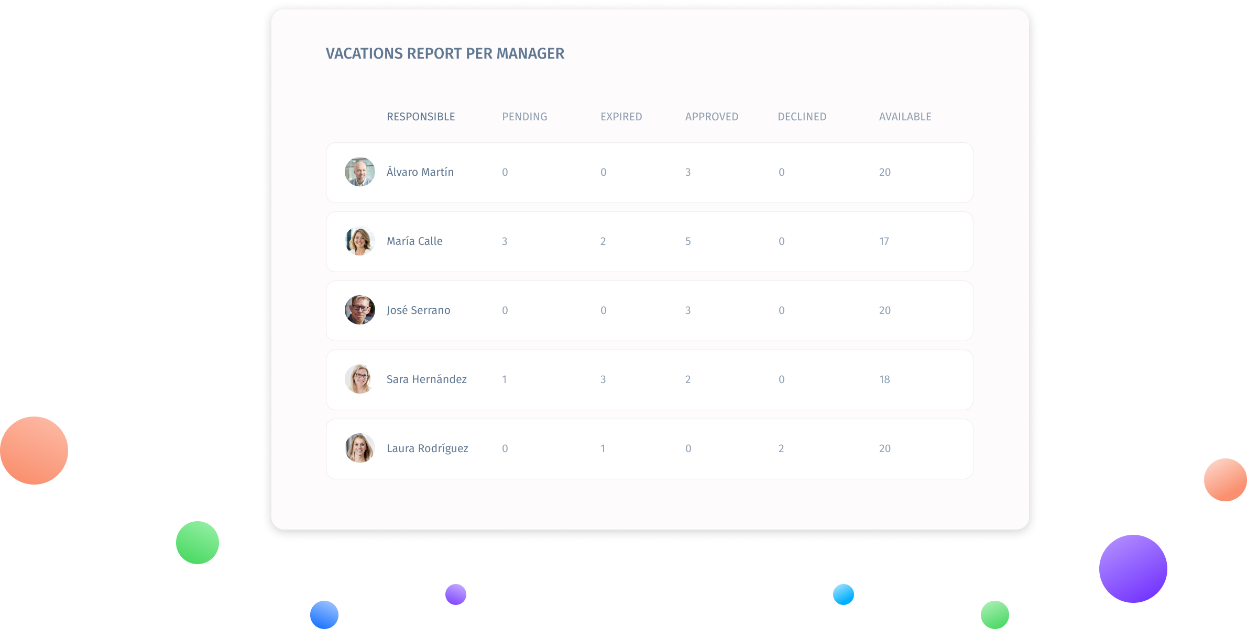Viewport: 1247px width, 629px height.
Task: Click the PENDING column header
Action: (524, 117)
